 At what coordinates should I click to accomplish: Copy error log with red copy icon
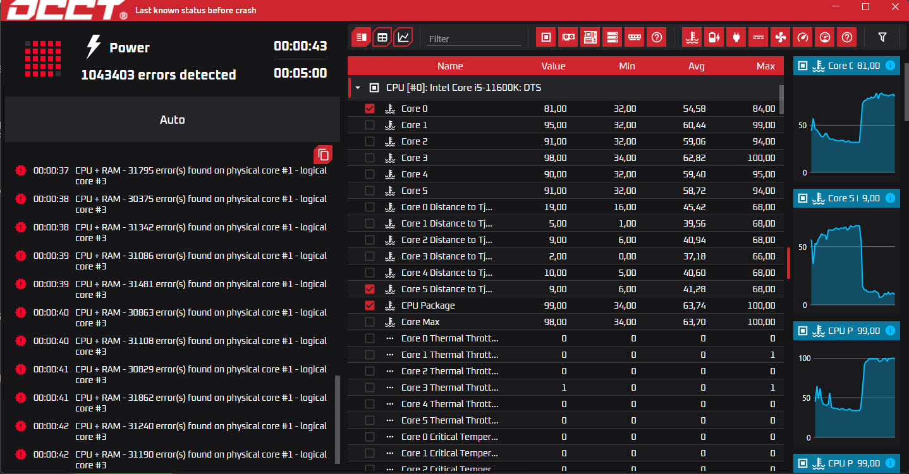(323, 154)
